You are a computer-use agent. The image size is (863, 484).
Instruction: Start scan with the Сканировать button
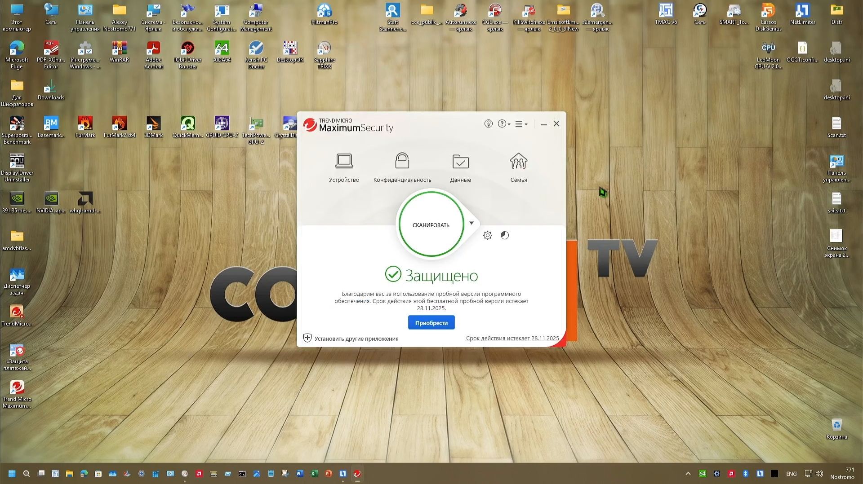[431, 224]
